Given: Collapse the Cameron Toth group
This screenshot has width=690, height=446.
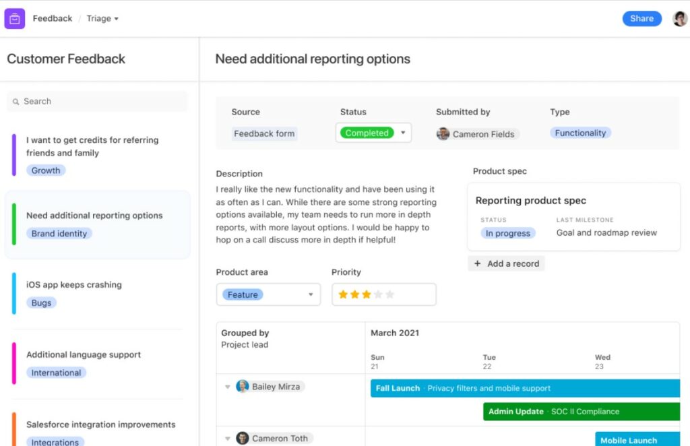Looking at the screenshot, I should [x=228, y=439].
